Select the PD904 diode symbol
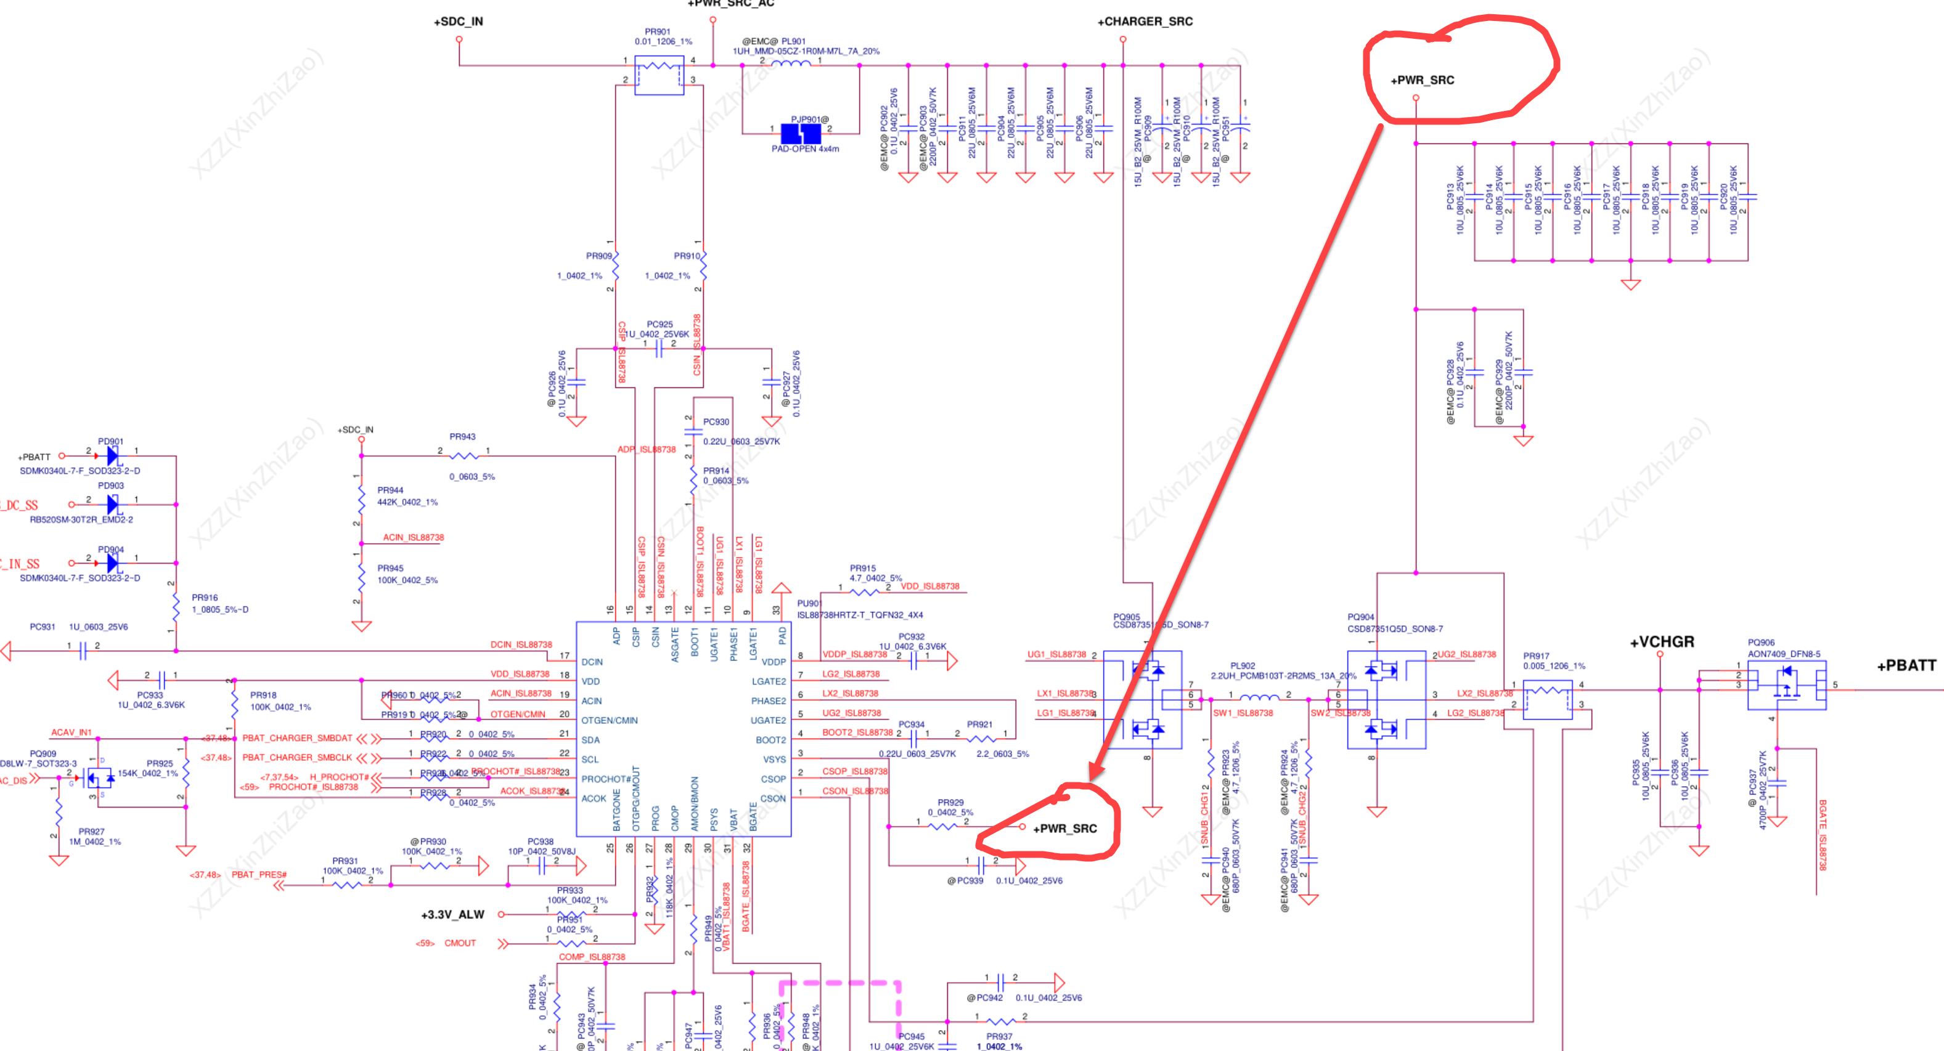The image size is (1944, 1051). [x=112, y=562]
